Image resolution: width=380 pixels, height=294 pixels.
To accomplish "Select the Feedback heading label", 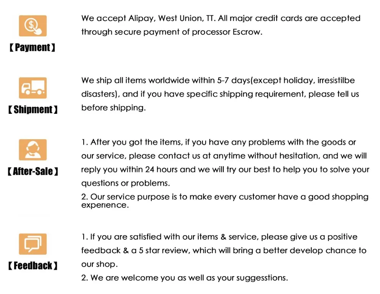I will (33, 266).
